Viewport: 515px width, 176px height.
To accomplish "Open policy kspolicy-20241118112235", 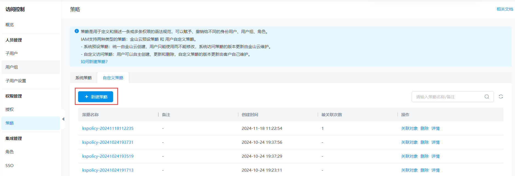I will [108, 128].
